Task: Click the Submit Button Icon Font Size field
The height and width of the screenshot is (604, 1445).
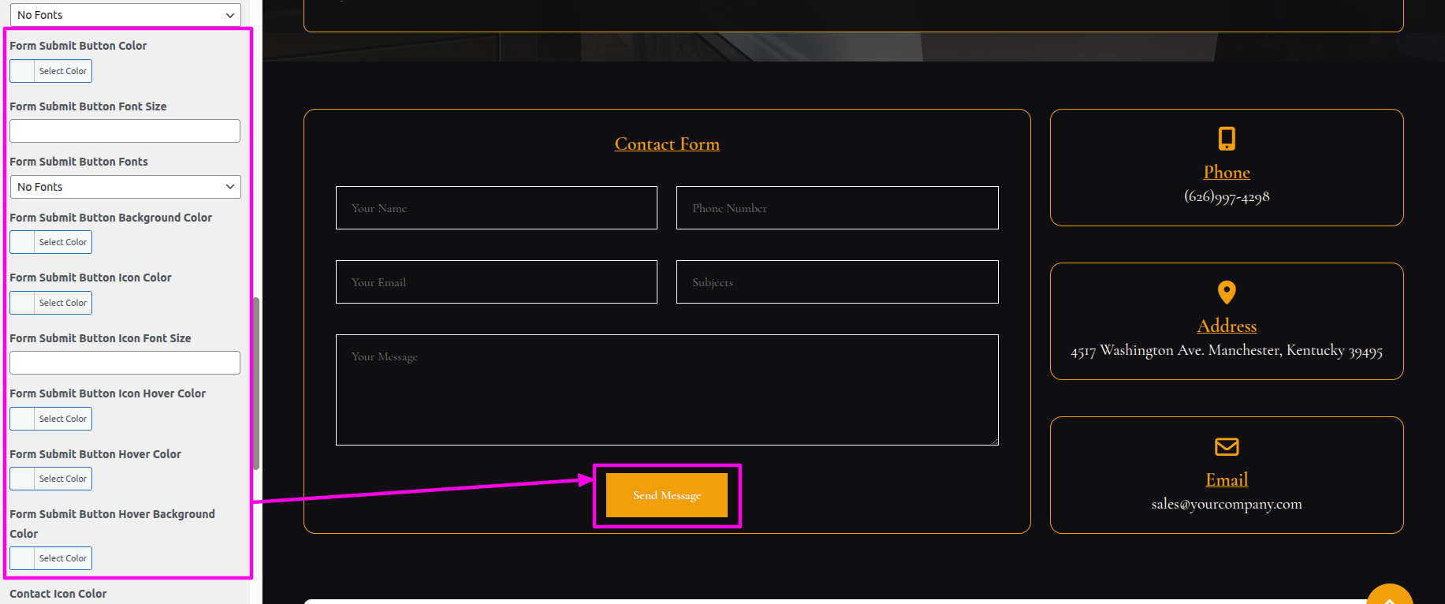Action: (125, 363)
